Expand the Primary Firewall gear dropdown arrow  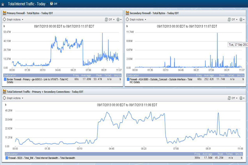(121, 19)
